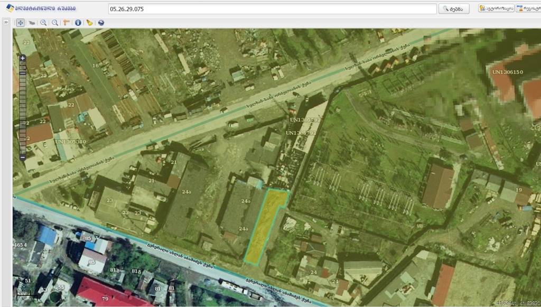541x307 pixels.
Task: Click the number 19 building label
Action: [519, 190]
